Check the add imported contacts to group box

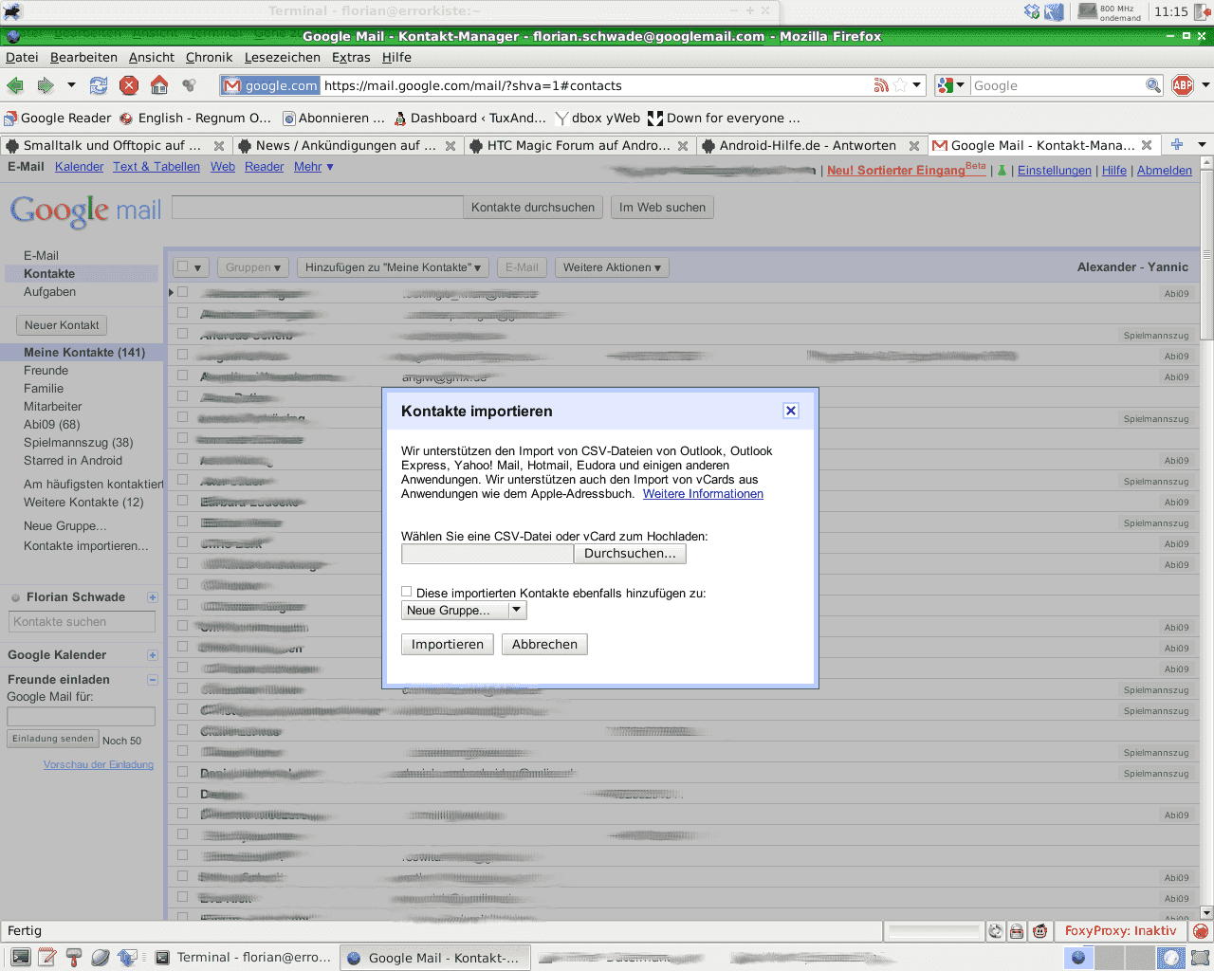(x=407, y=592)
